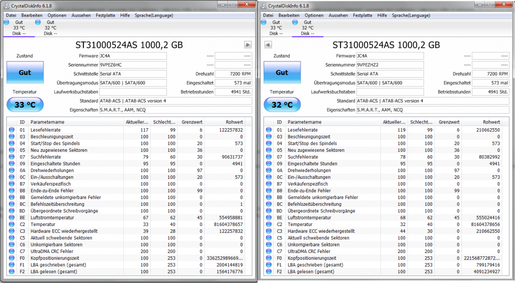
Task: Click status orb for Ende-zu-Ende Fehler, left window
Action: click(x=12, y=190)
